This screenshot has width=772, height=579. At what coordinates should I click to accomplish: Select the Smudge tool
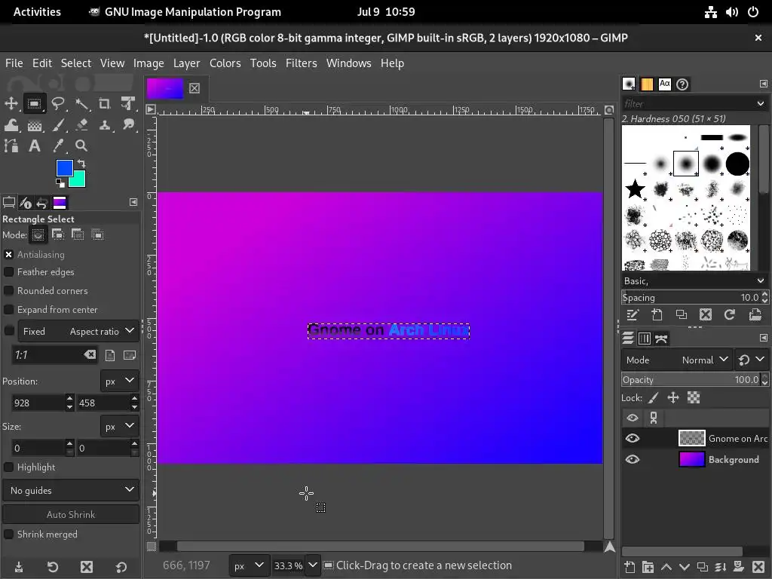(128, 125)
